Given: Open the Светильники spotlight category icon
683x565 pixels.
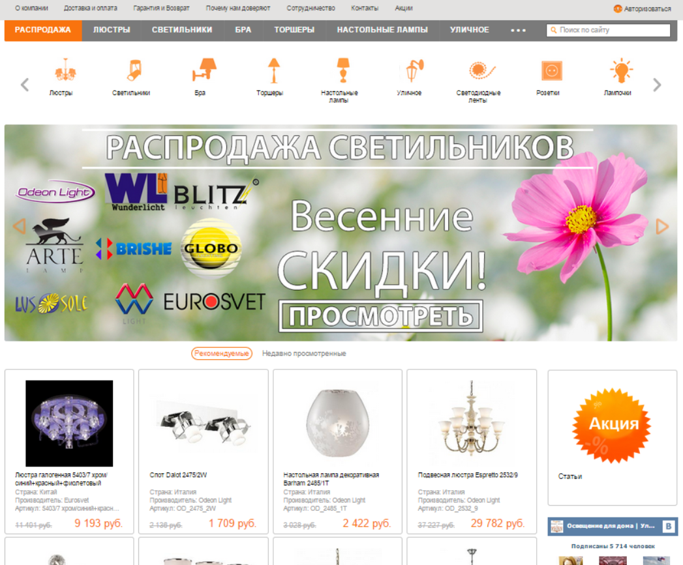Looking at the screenshot, I should coord(134,70).
